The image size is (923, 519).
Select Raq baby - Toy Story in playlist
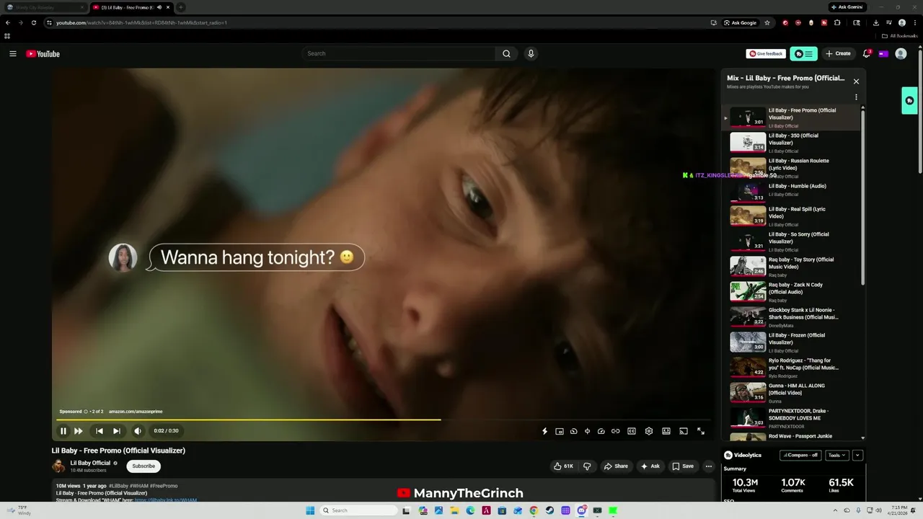791,267
